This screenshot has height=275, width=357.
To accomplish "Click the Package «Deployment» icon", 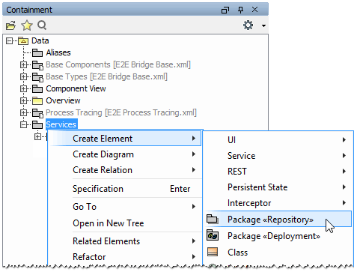I will [213, 235].
